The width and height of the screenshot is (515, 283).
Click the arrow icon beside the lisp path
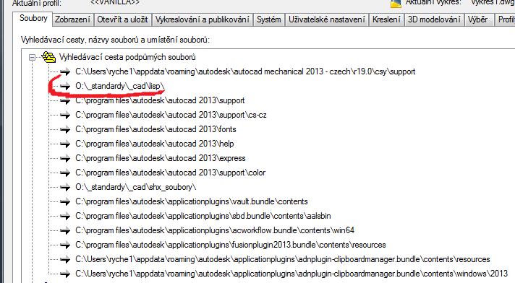point(65,86)
